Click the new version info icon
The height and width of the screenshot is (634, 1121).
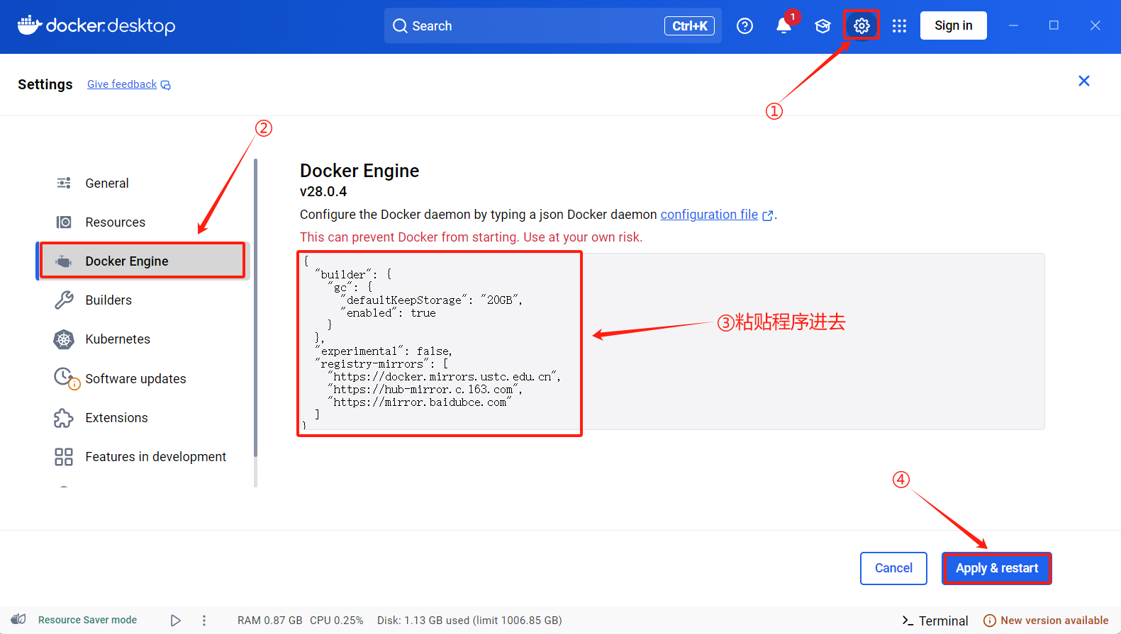[990, 621]
